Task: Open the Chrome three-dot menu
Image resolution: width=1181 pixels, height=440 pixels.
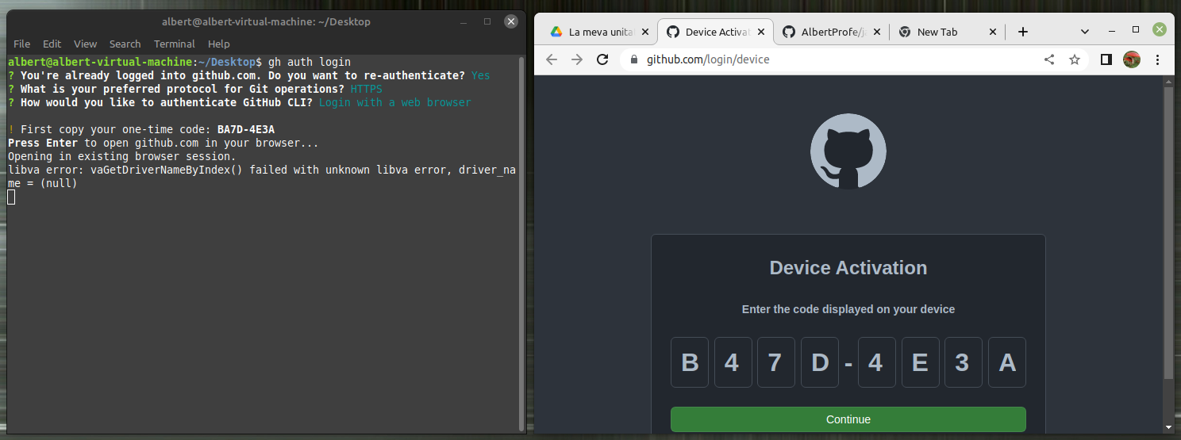Action: click(1157, 59)
